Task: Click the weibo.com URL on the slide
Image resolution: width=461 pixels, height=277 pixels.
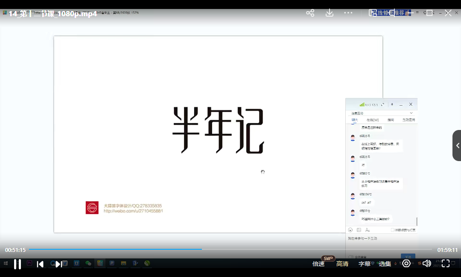Action: click(133, 211)
